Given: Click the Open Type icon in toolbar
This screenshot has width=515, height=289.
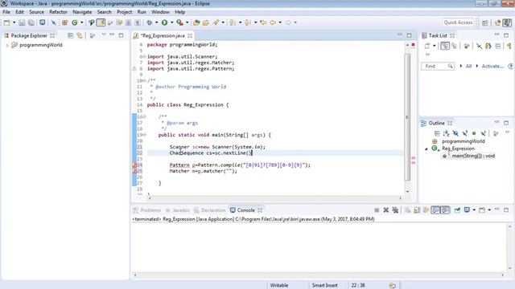Looking at the screenshot, I should [x=196, y=22].
